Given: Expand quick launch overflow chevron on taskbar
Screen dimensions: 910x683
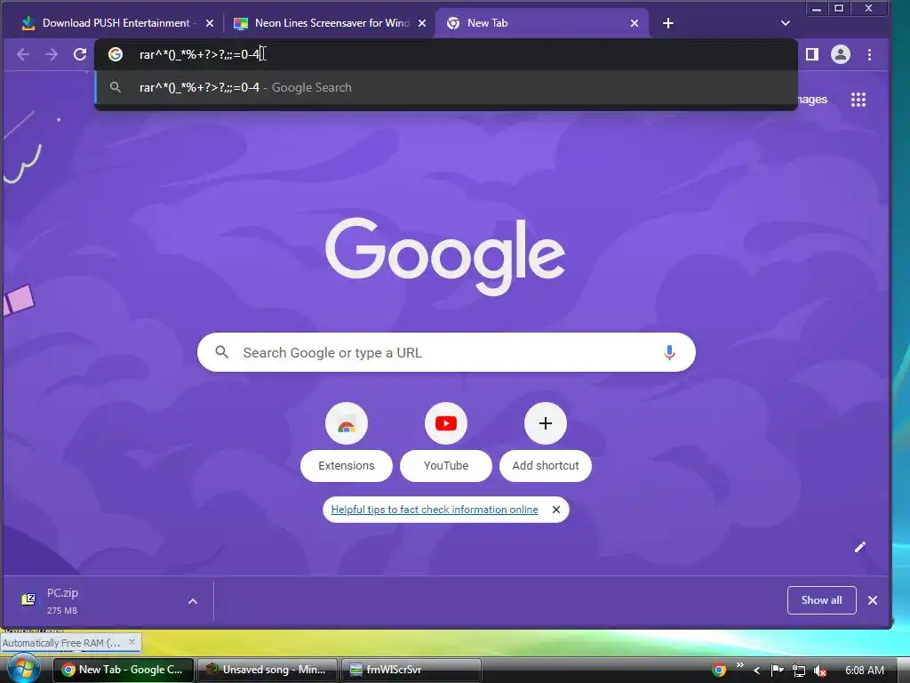Looking at the screenshot, I should click(x=740, y=665).
